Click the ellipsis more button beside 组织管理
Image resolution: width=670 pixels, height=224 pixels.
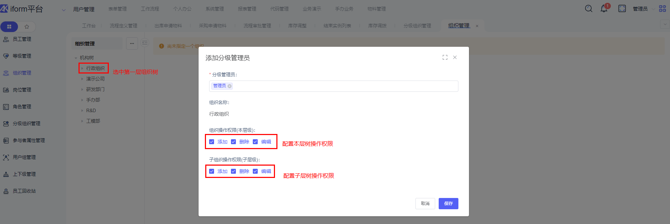(x=132, y=44)
